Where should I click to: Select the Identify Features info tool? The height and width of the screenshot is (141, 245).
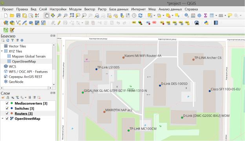coord(186,15)
